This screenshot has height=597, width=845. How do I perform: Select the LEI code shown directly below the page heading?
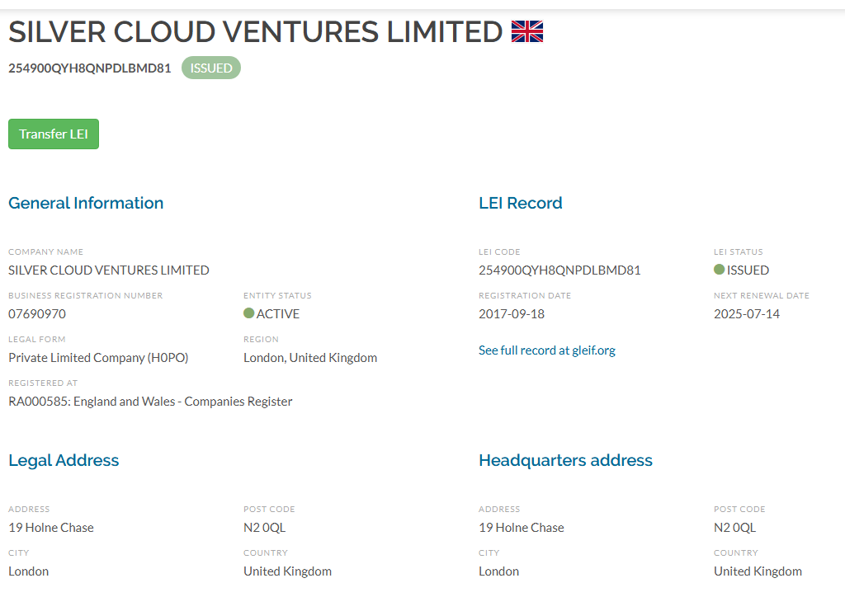89,68
